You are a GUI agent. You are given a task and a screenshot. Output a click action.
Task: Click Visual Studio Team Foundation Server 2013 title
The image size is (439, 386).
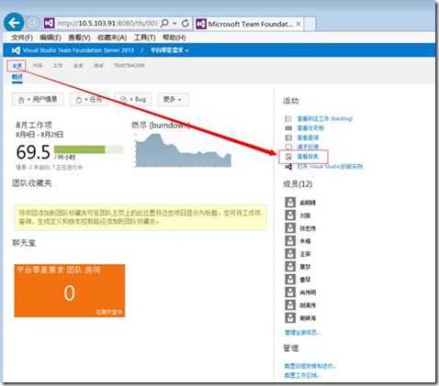[x=78, y=50]
